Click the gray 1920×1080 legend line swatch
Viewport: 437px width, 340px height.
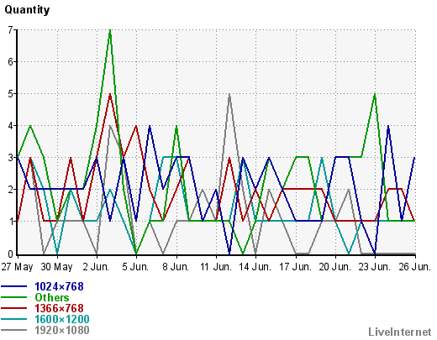click(13, 330)
